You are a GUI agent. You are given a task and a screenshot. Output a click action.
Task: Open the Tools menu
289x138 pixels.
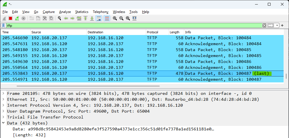pos(133,12)
